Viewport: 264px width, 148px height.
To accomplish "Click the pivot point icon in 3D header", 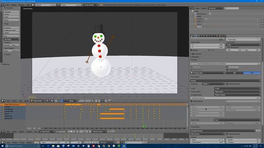I will coord(53,101).
